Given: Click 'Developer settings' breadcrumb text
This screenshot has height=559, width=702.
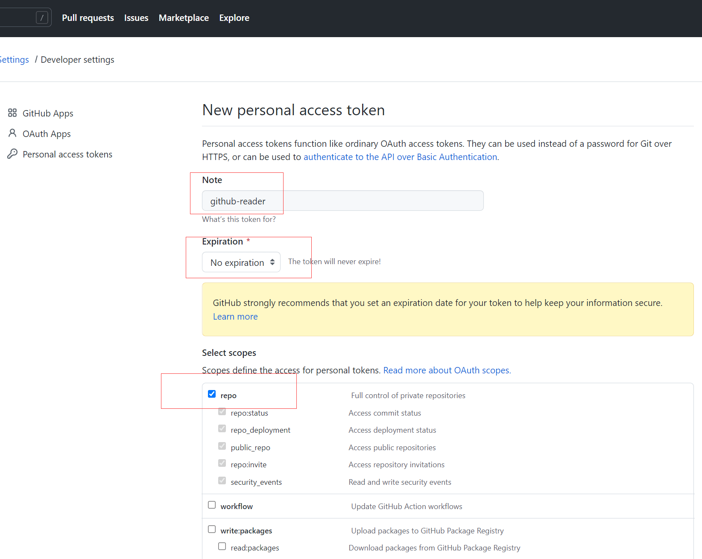Looking at the screenshot, I should 77,60.
